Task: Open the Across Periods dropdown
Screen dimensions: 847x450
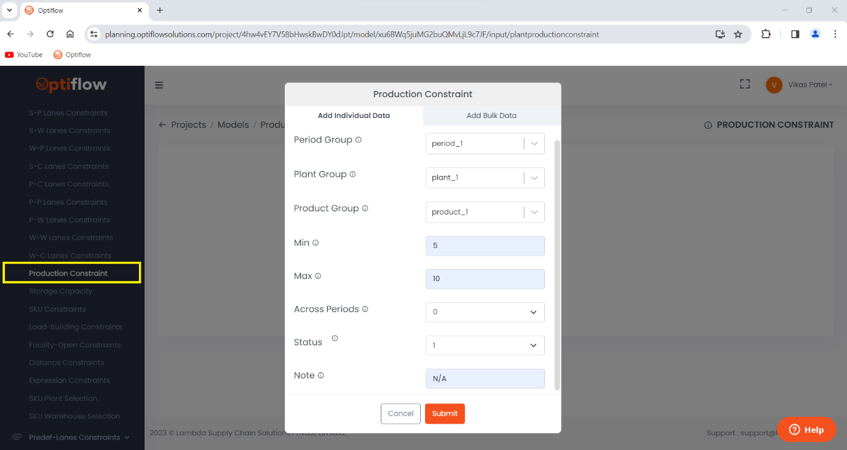Action: 485,312
